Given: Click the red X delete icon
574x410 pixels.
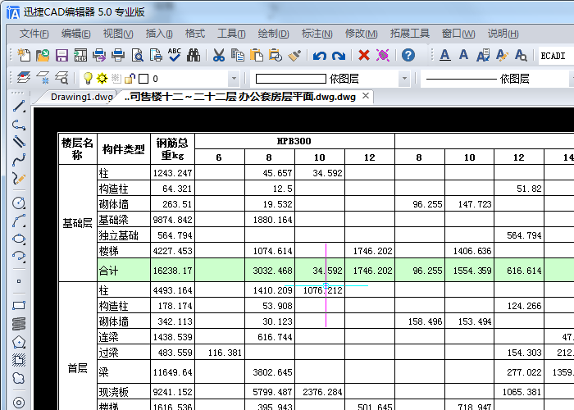Looking at the screenshot, I should coord(364,56).
